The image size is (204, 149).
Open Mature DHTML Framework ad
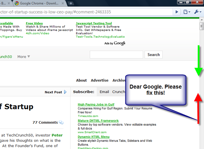point(98,121)
